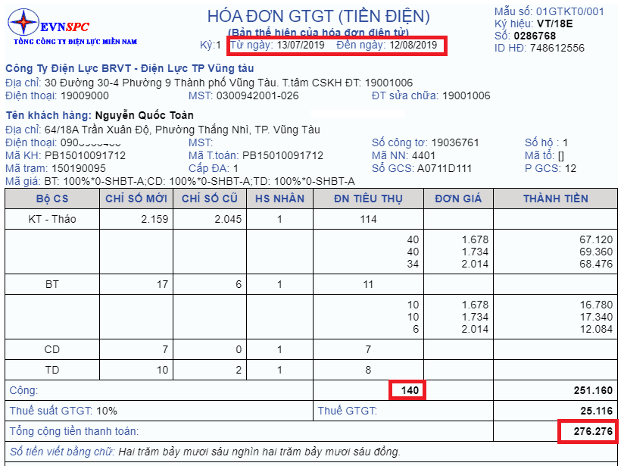Click the BỘ CS column header

[52, 199]
